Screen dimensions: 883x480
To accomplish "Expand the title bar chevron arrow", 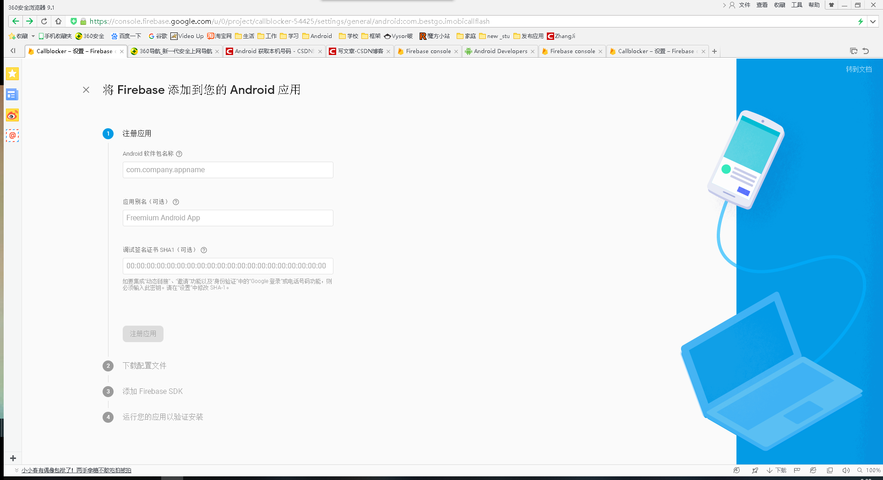I will tap(725, 5).
